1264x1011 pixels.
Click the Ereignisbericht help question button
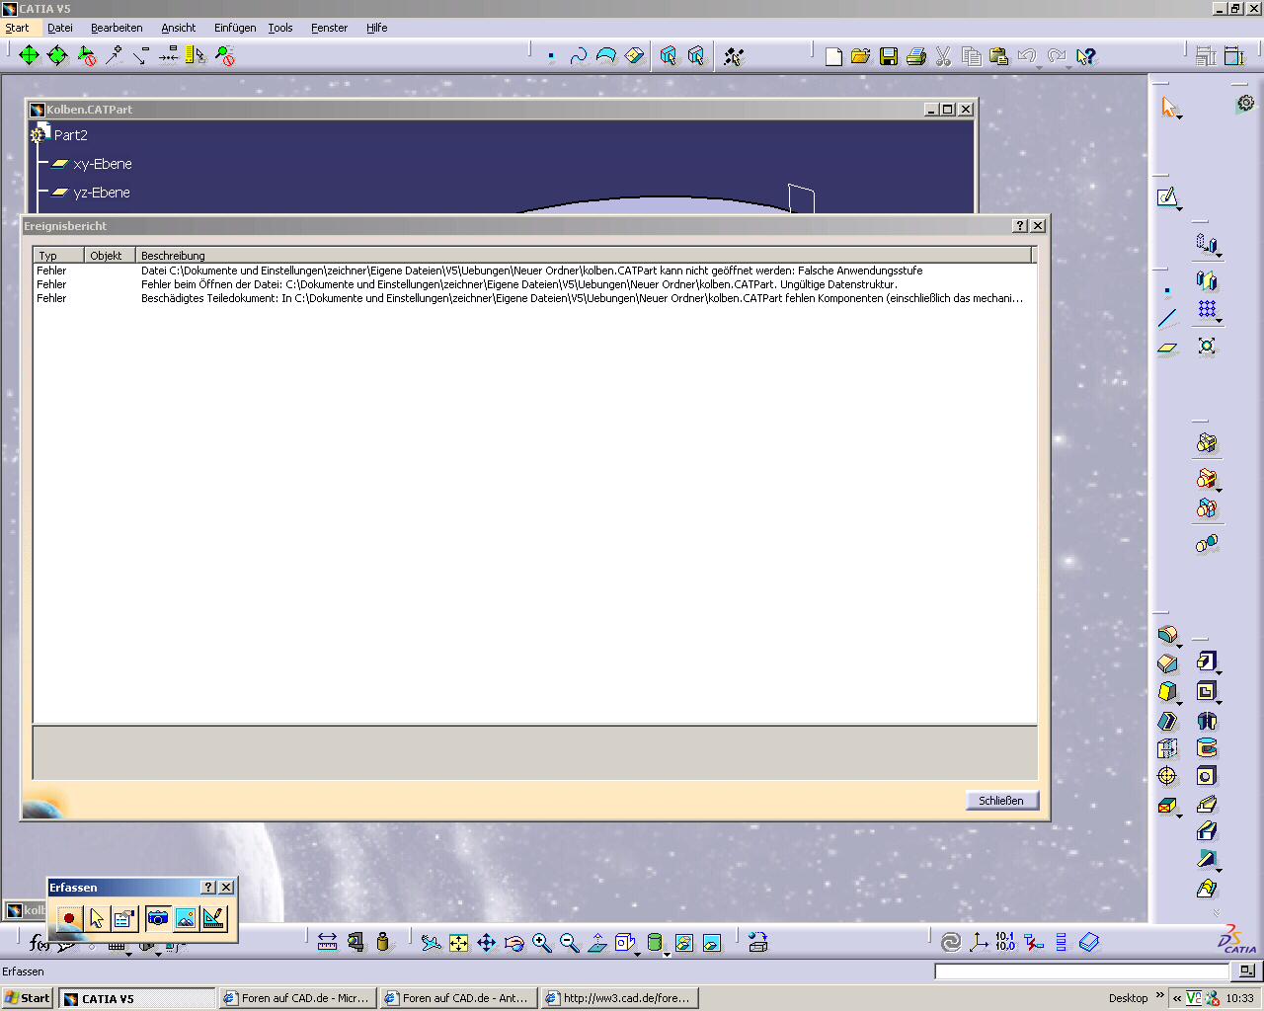tap(1021, 226)
